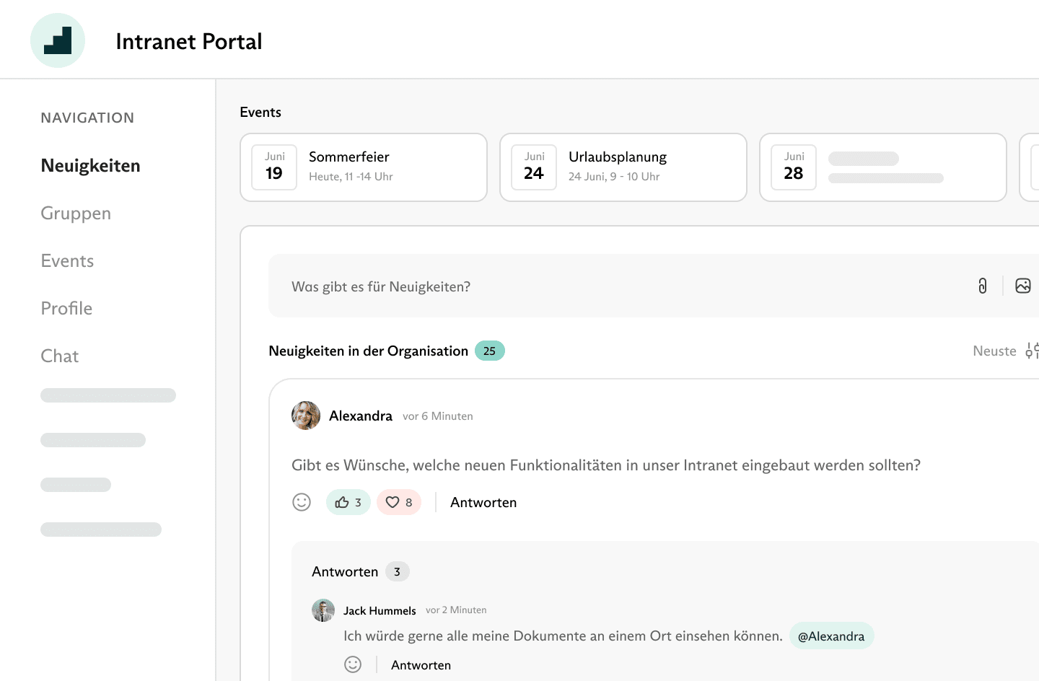Open Chat in the sidebar navigation
1039x681 pixels.
[59, 356]
